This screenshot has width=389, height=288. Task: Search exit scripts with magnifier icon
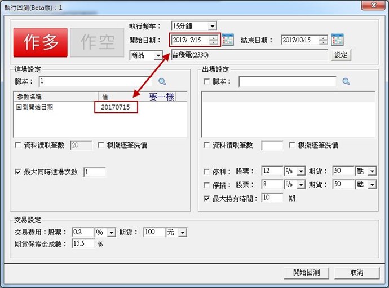click(346, 81)
